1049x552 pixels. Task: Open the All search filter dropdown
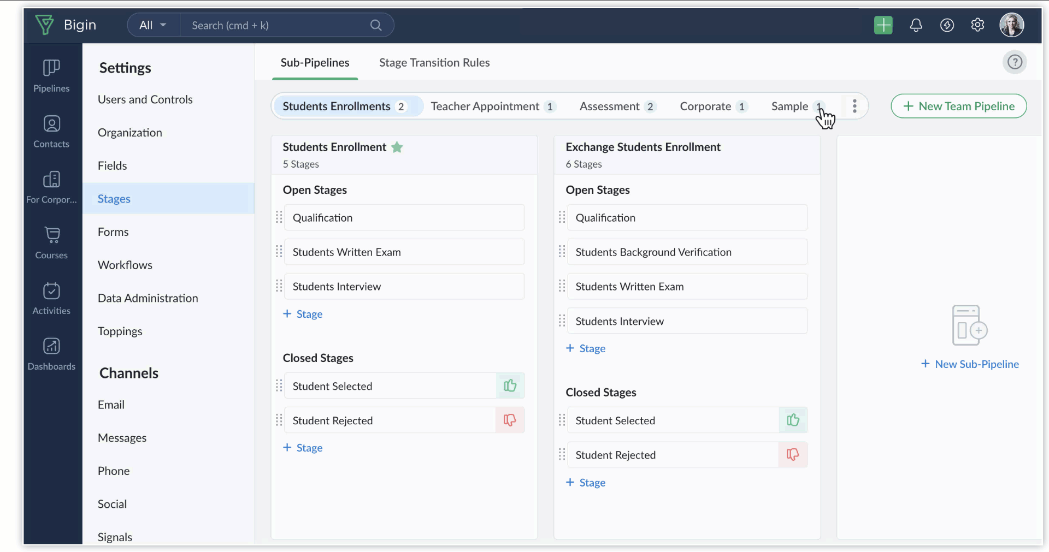click(152, 25)
